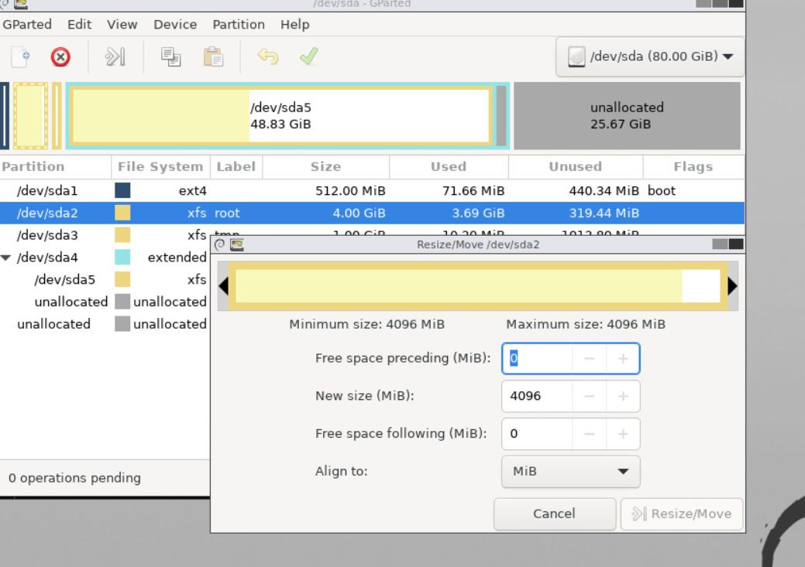Select the 25.67 GiB unallocated block in disk map
Screen dimensions: 805x567
pyautogui.click(x=627, y=116)
